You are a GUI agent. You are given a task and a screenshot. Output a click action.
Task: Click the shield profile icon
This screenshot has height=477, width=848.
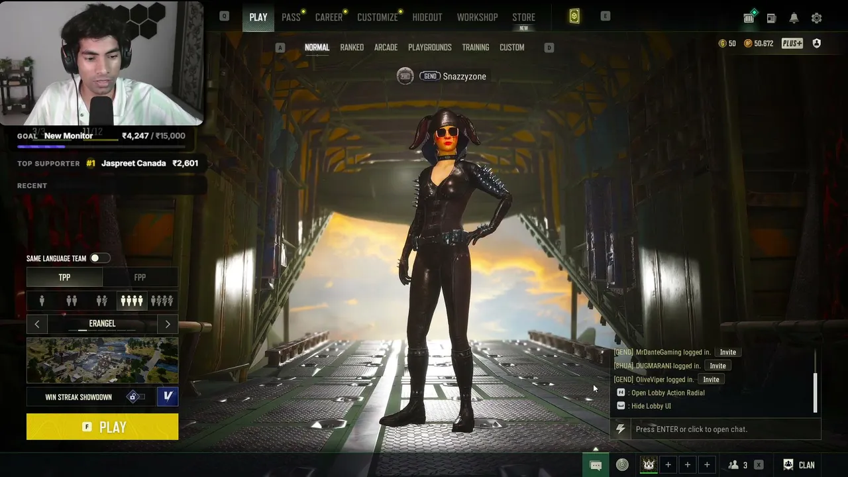click(816, 43)
